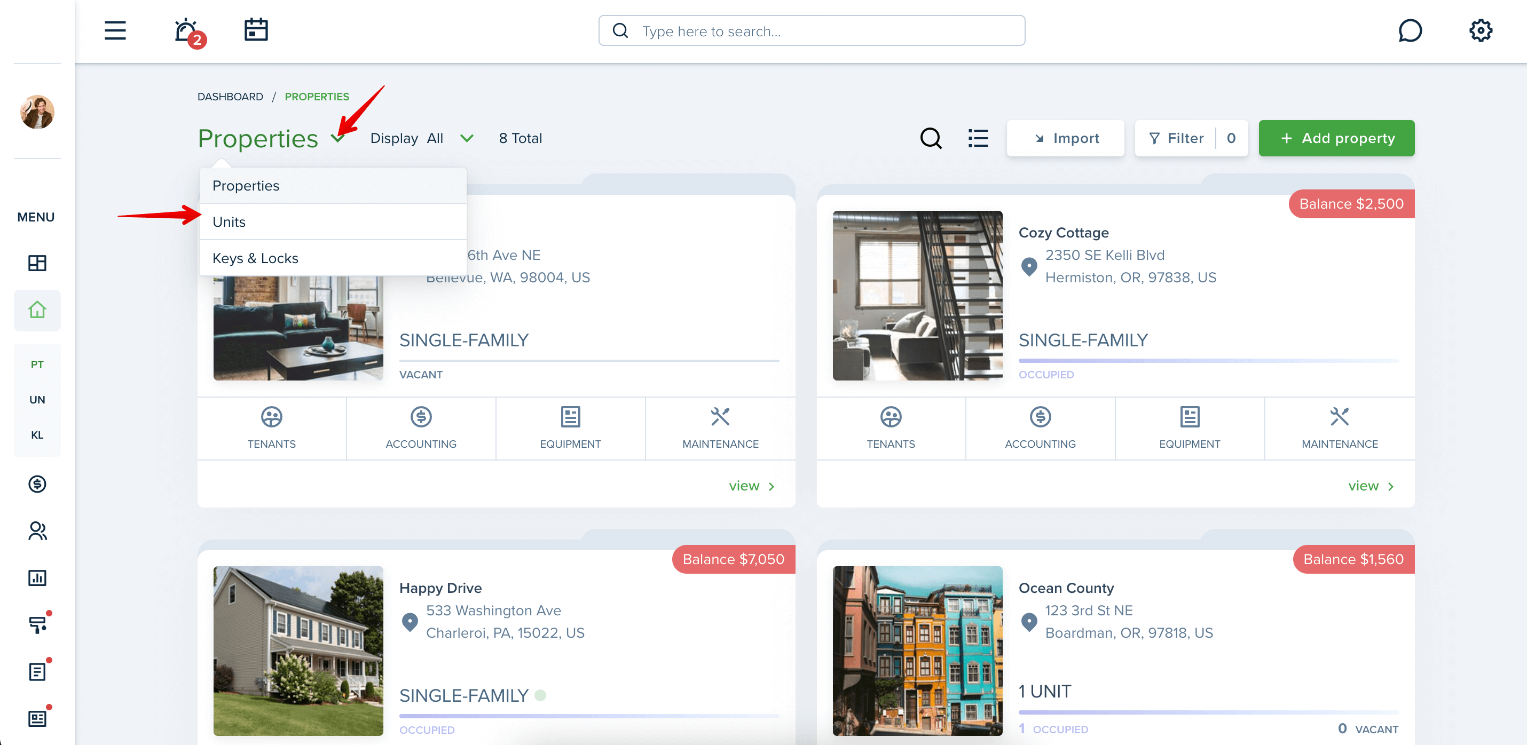Select the home properties icon in sidebar

point(37,310)
